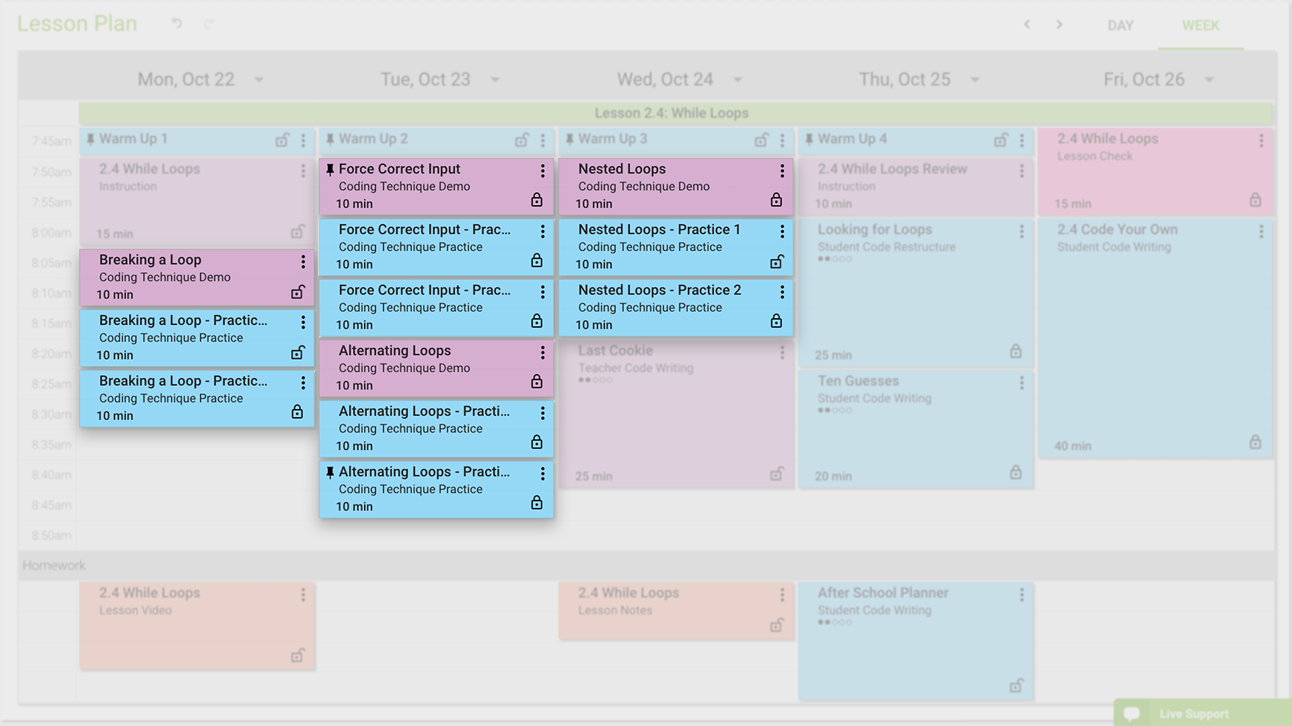Image resolution: width=1292 pixels, height=726 pixels.
Task: Expand the Wed, Oct 24 dropdown arrow
Action: [738, 80]
